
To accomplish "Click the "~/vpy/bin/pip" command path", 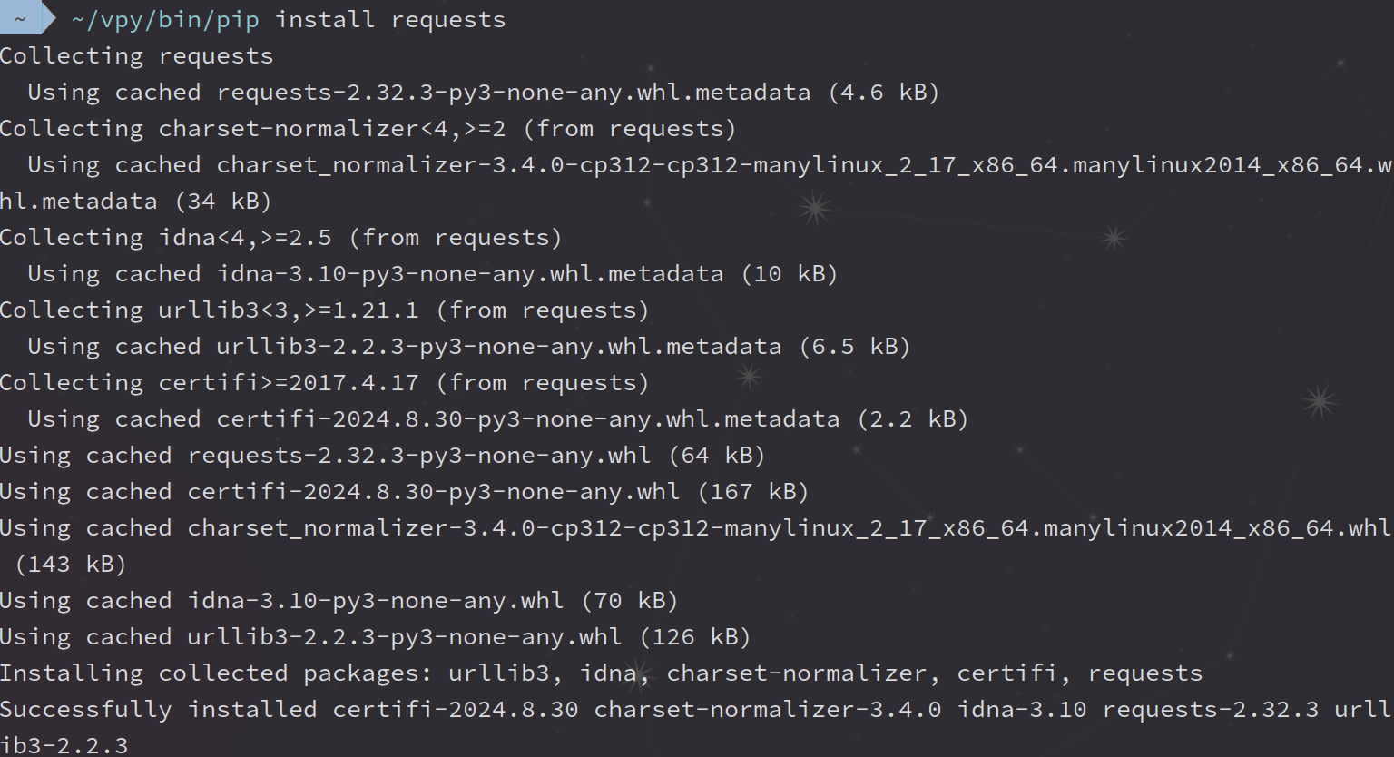I will [164, 19].
